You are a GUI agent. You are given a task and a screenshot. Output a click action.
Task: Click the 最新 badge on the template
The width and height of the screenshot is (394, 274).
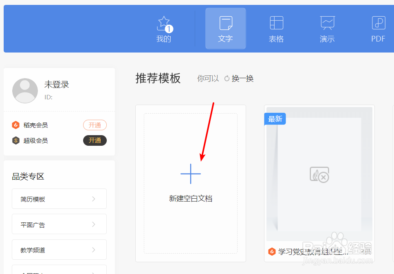pos(275,119)
